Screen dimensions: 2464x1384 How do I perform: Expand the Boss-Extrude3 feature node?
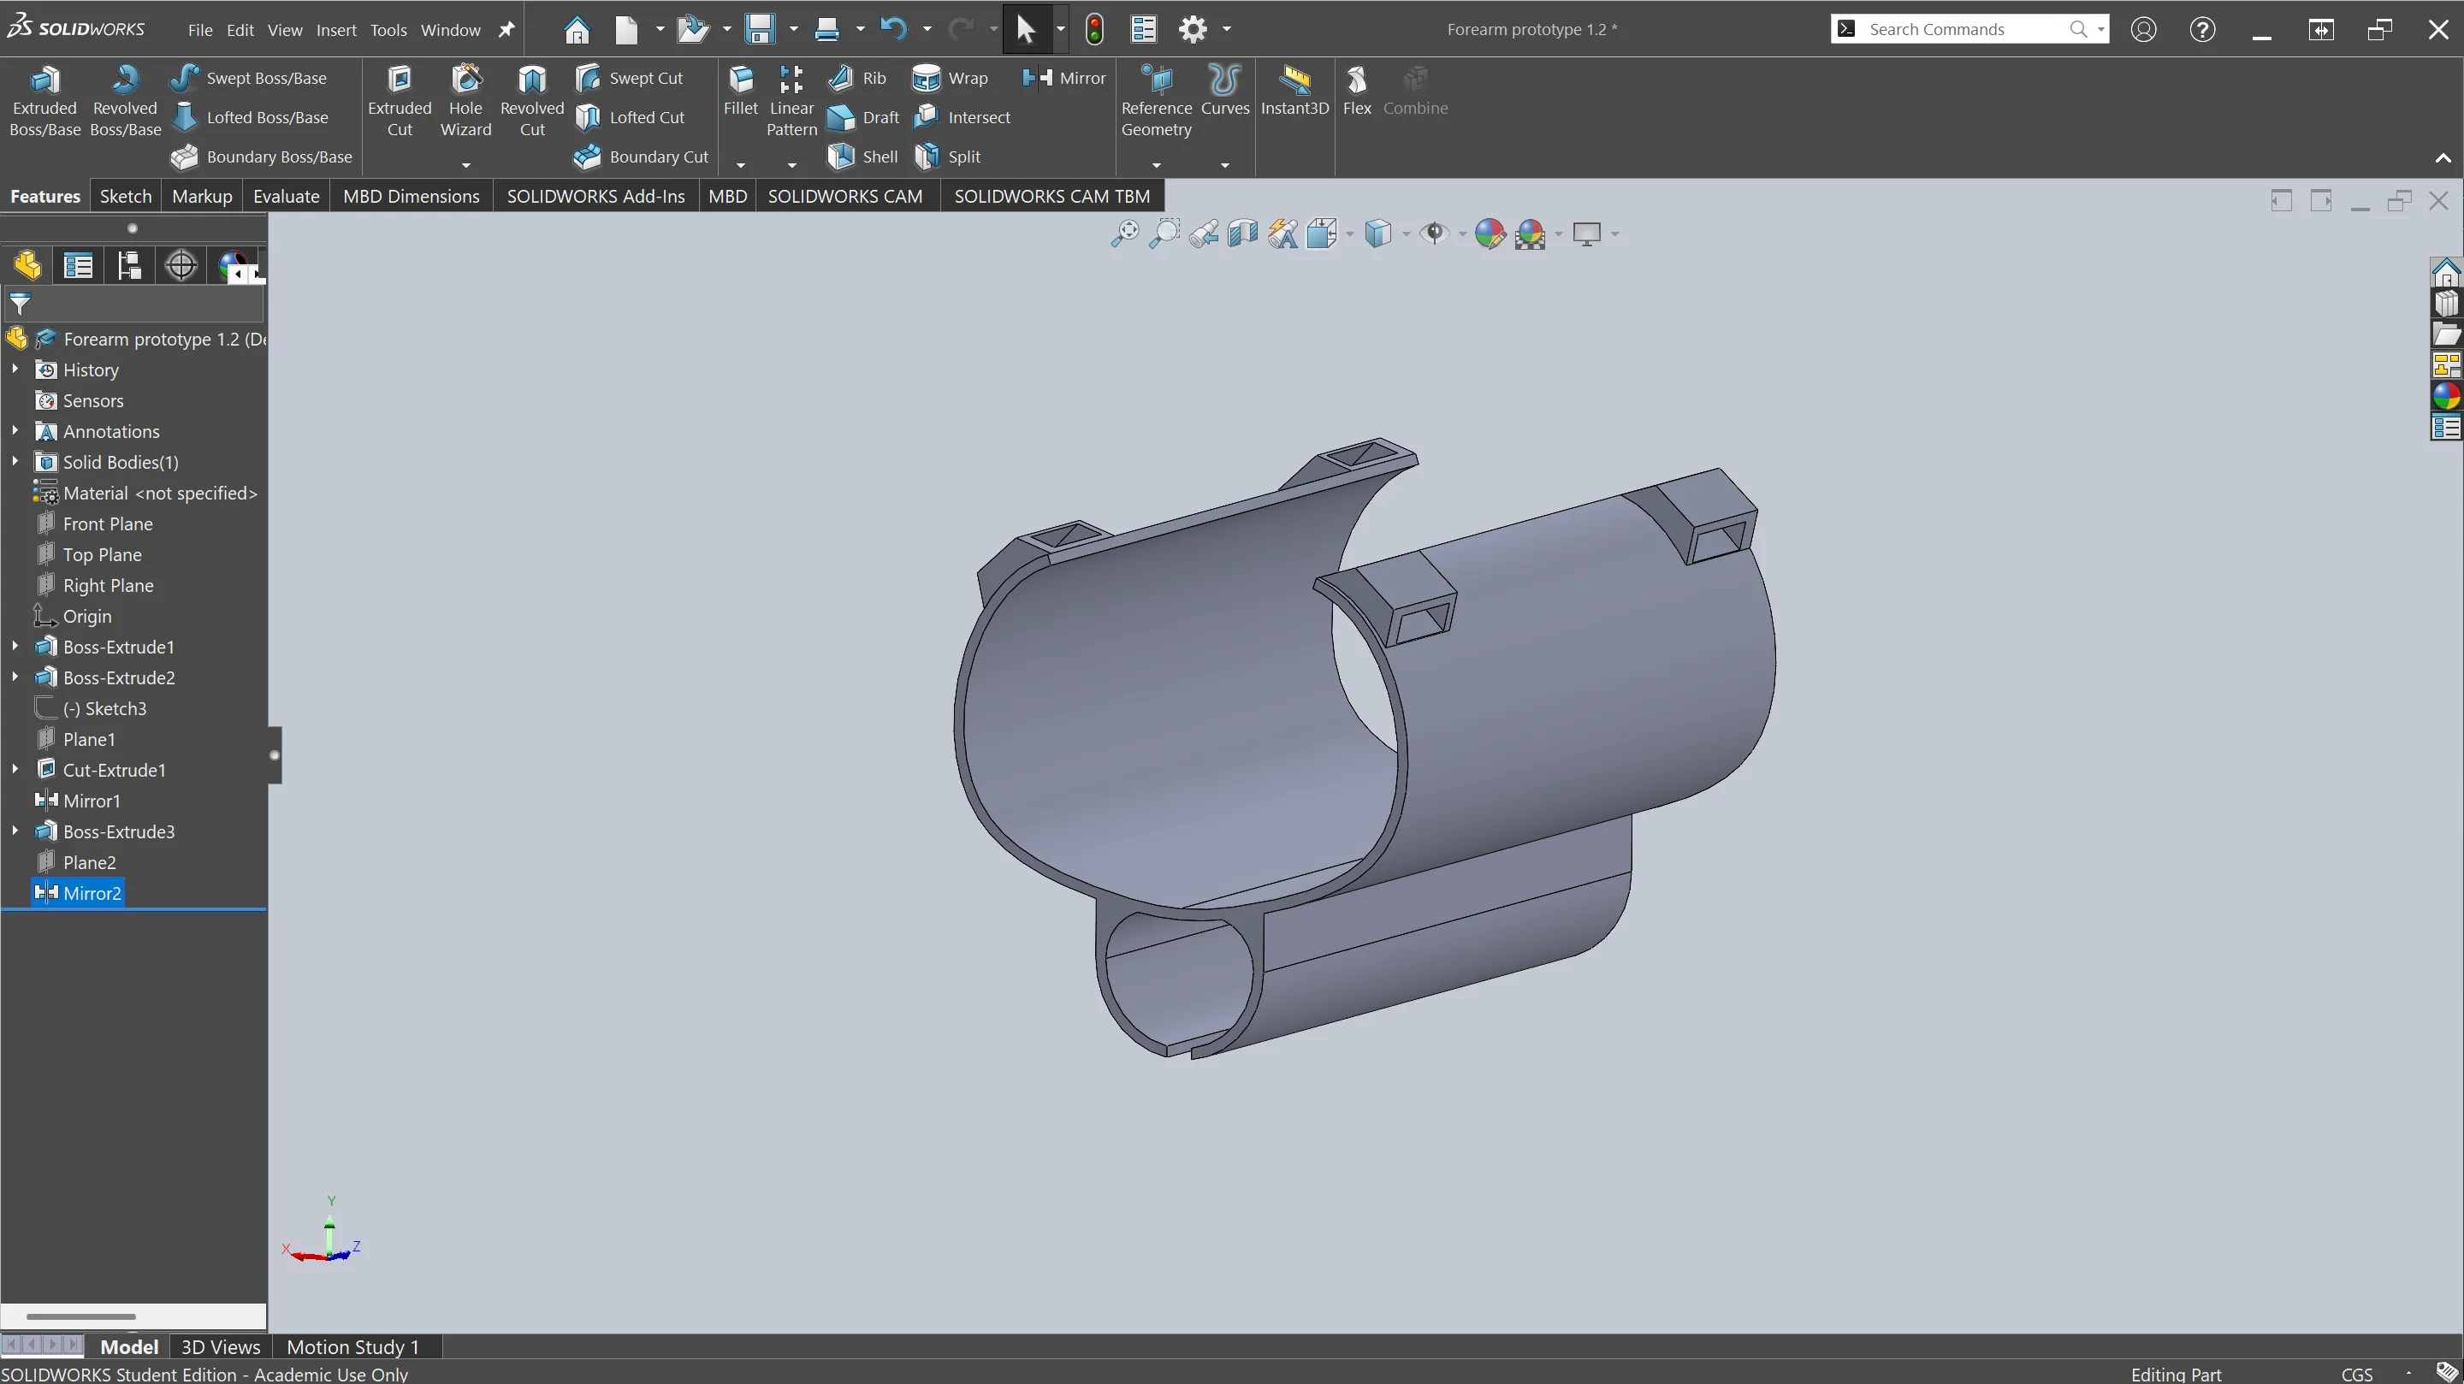[x=15, y=831]
